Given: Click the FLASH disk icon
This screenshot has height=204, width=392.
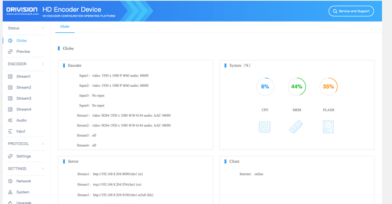Looking at the screenshot, I should 328,127.
